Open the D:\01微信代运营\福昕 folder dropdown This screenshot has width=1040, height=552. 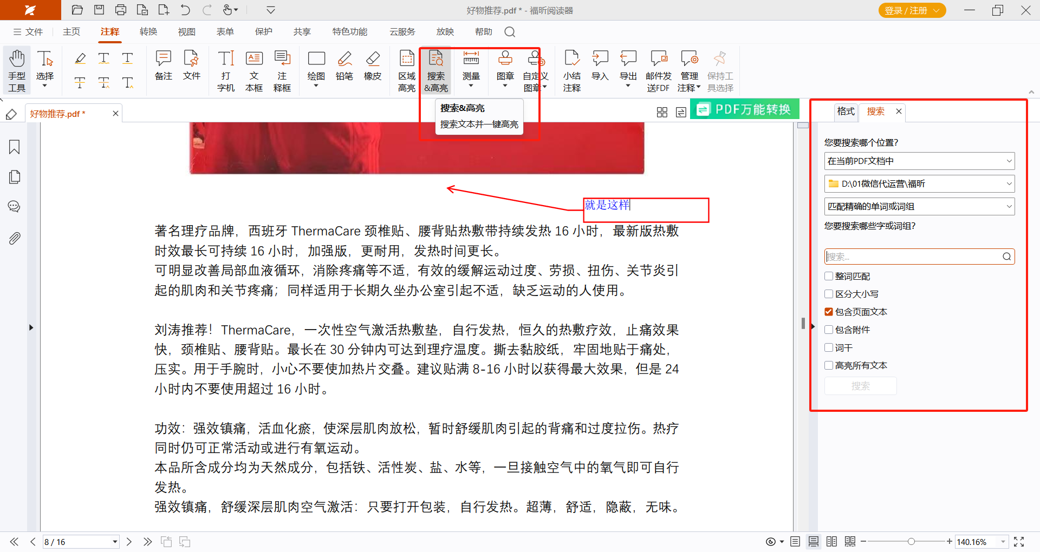click(919, 183)
